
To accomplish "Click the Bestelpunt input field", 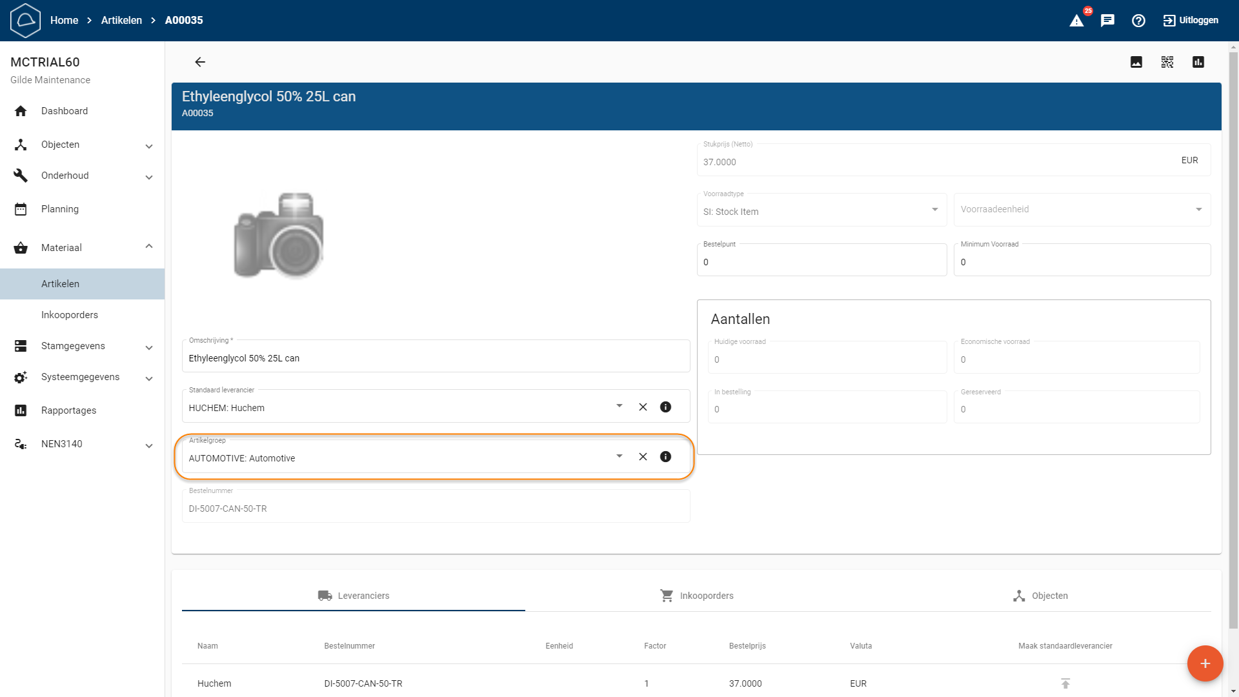I will click(x=821, y=263).
